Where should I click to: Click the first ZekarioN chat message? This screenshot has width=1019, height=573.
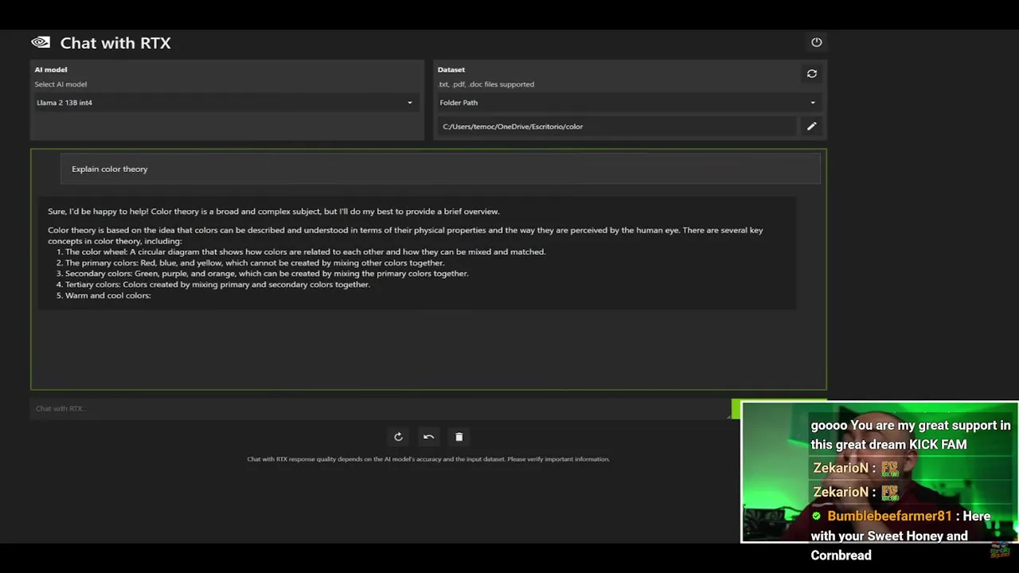(856, 468)
